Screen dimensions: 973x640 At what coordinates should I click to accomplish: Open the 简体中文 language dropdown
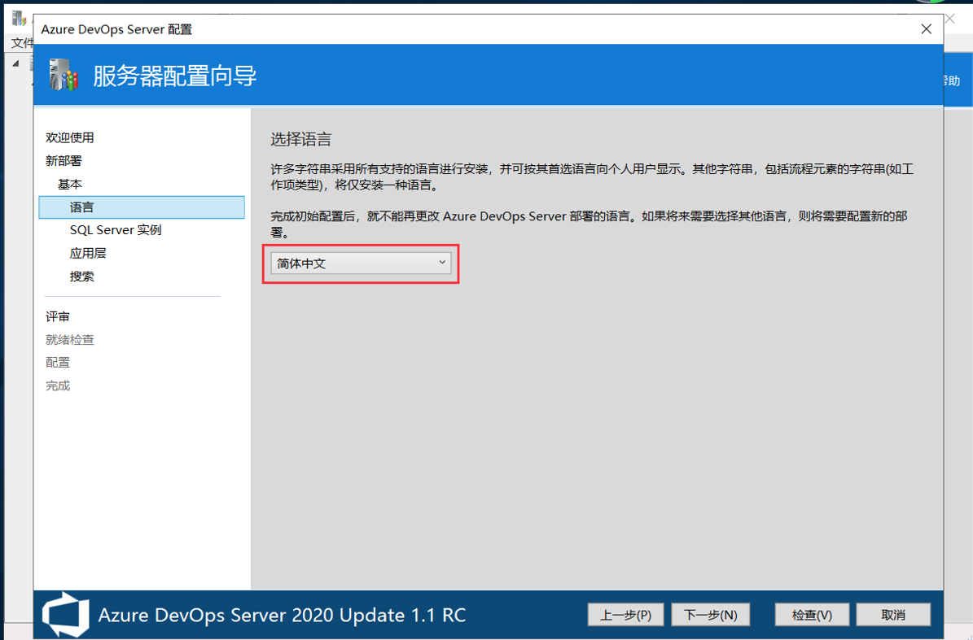click(361, 263)
